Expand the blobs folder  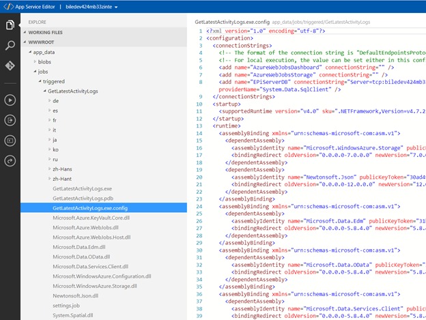pos(44,61)
